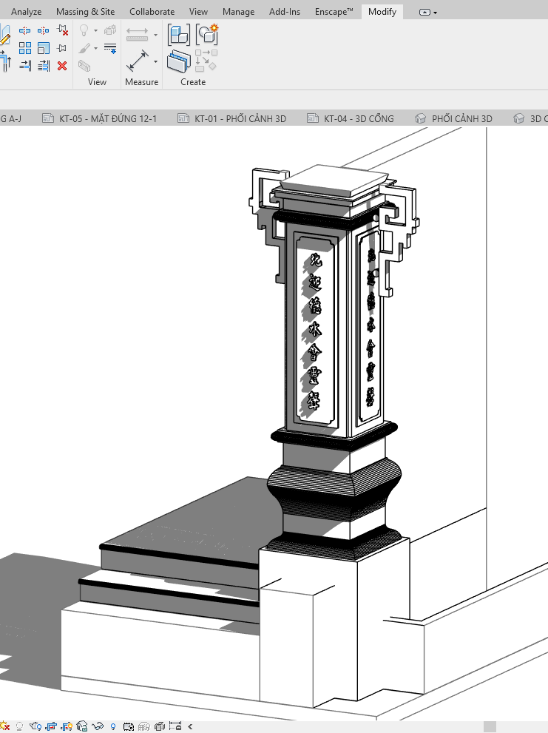
Task: Expand the Measure Between References dropdown arrow
Action: click(x=155, y=34)
